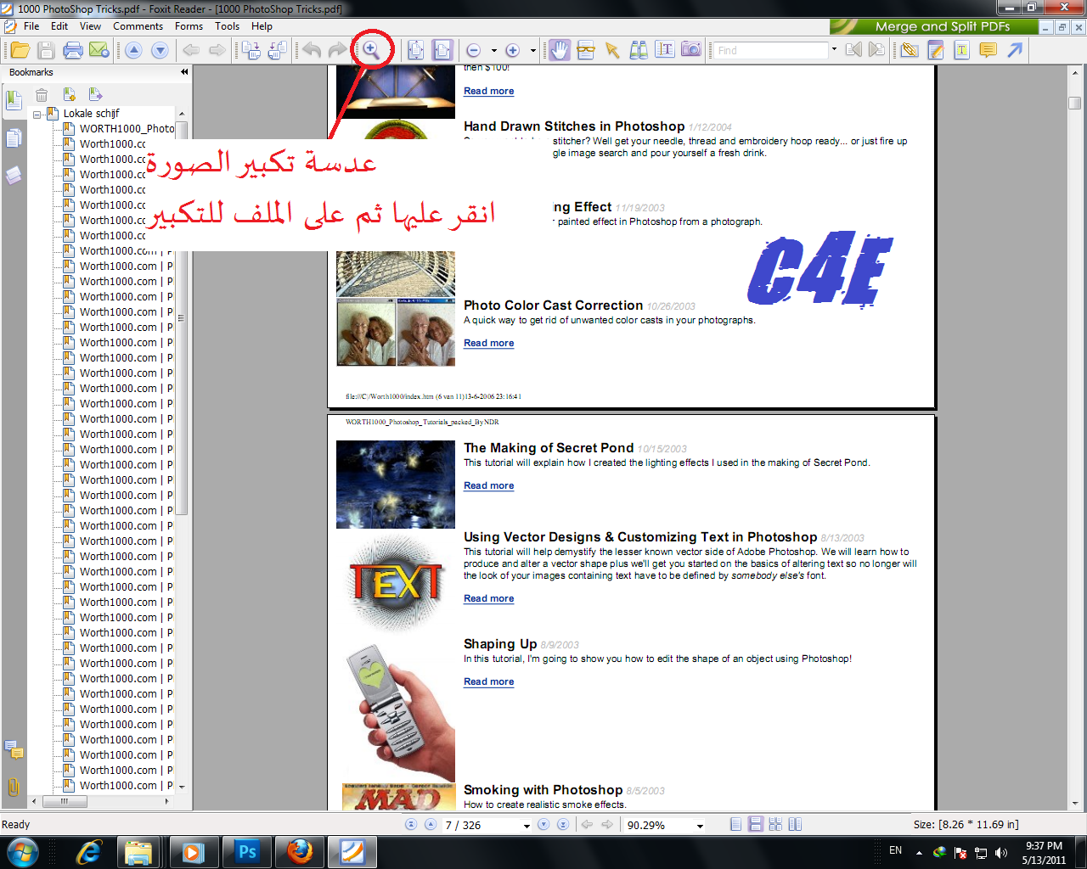Screen dimensions: 1087x869
Task: Click the Fit Page view icon
Action: [x=416, y=51]
